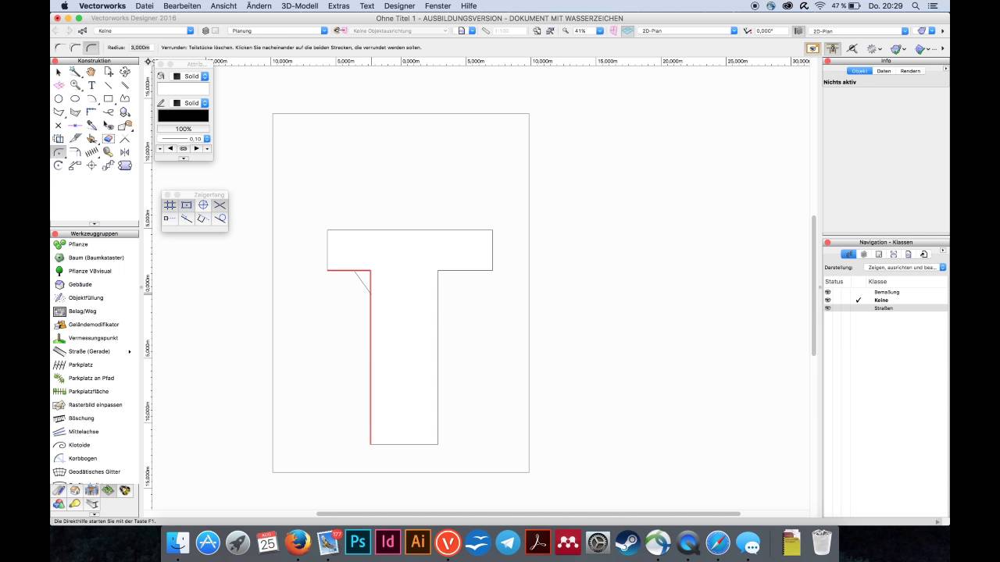The width and height of the screenshot is (1000, 562).
Task: Select the ellipse tool
Action: pyautogui.click(x=75, y=98)
